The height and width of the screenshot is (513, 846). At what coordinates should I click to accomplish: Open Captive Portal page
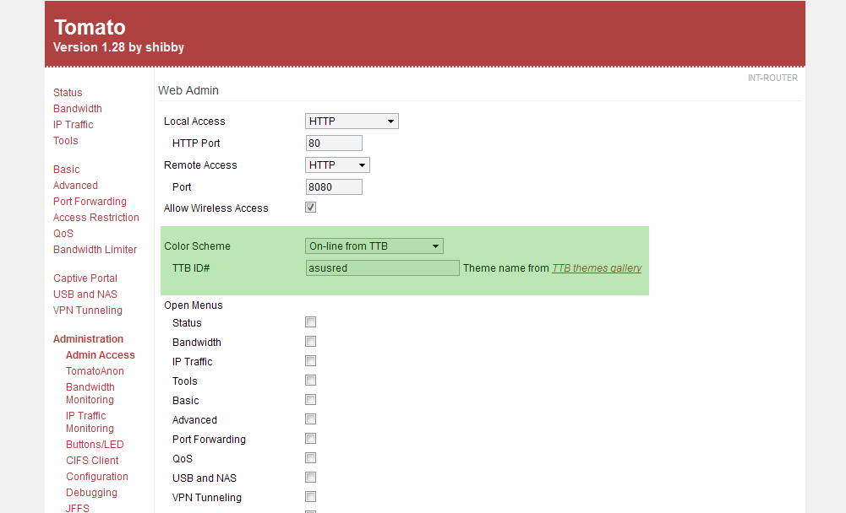pyautogui.click(x=85, y=278)
